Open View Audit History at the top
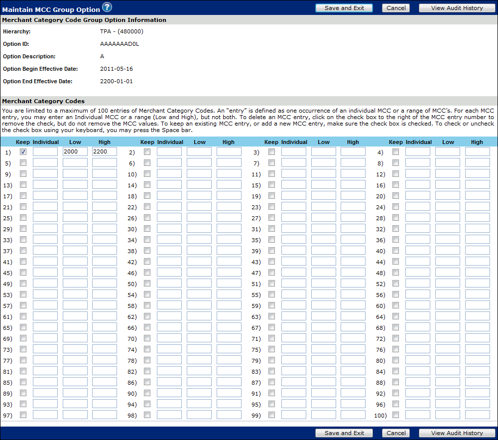The width and height of the screenshot is (498, 440). coord(457,8)
